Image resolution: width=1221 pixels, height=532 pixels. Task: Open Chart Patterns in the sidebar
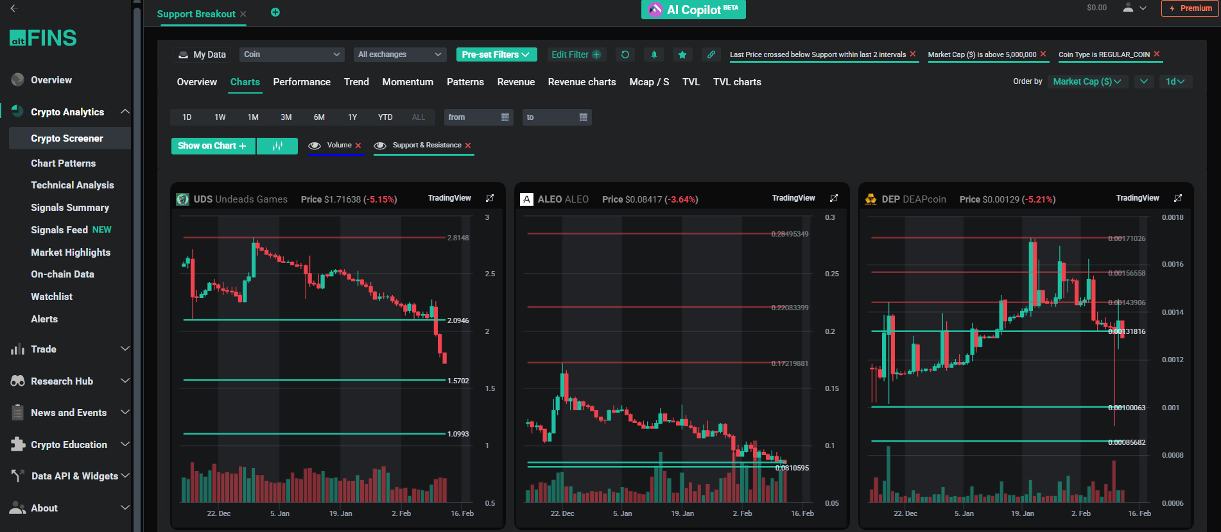(x=63, y=163)
